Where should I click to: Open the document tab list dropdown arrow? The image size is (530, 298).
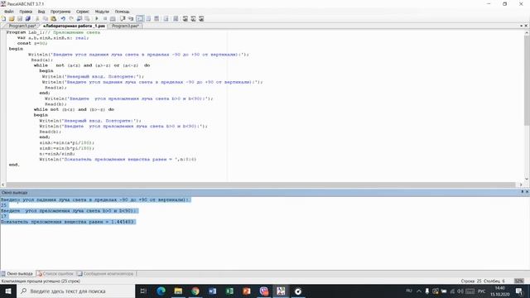tap(521, 26)
